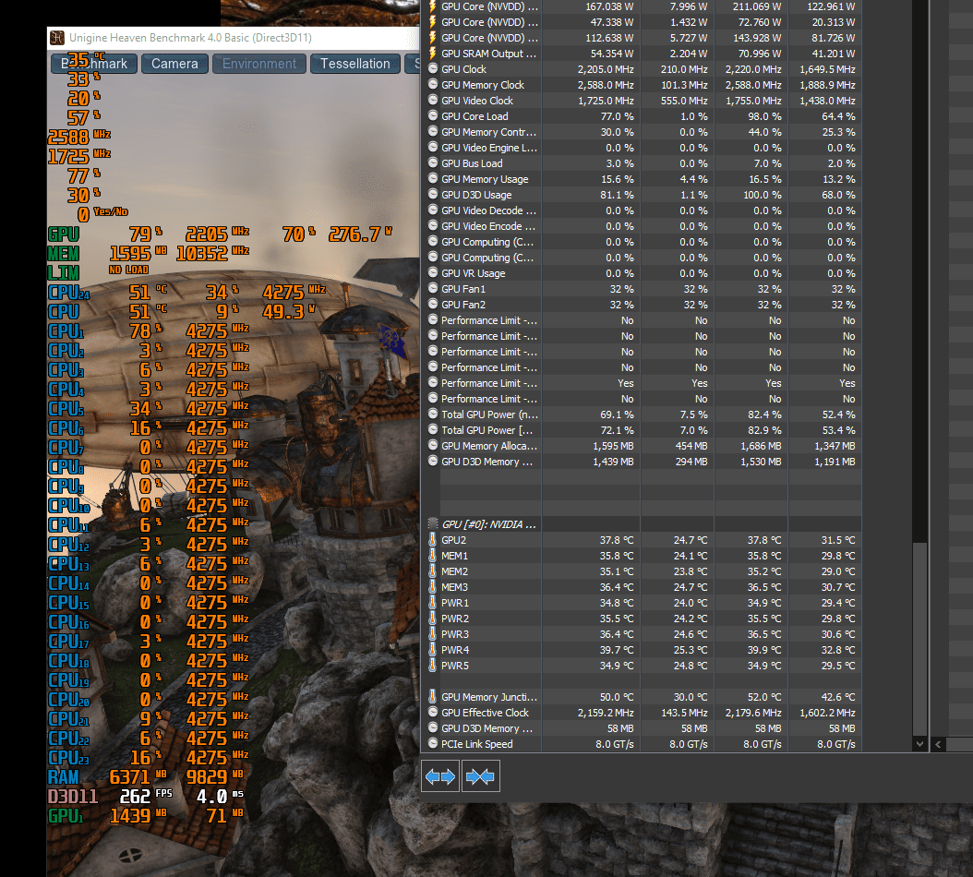Image resolution: width=973 pixels, height=877 pixels.
Task: Click the collapse columns arrows button
Action: click(480, 775)
